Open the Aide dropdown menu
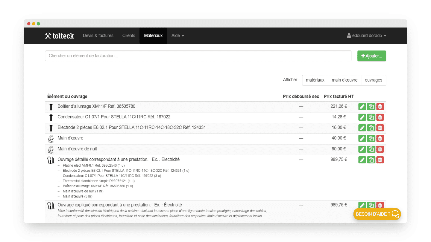 (x=177, y=36)
